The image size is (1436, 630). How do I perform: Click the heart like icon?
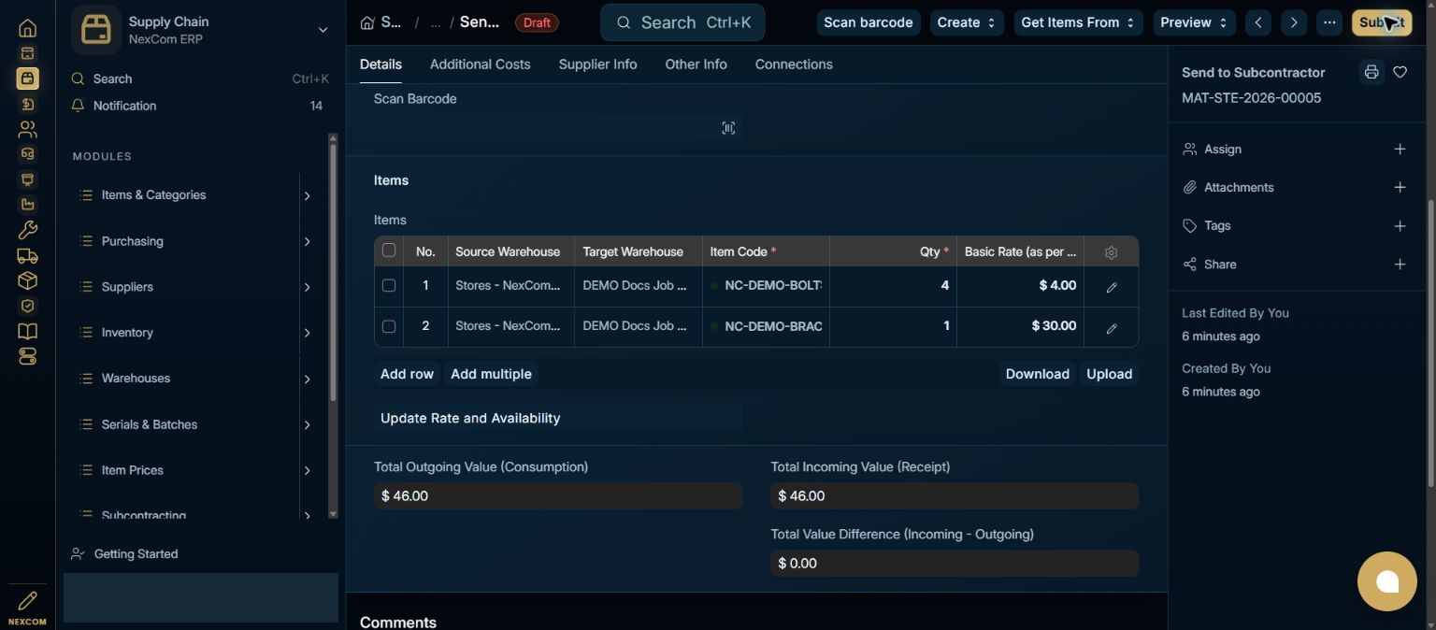pos(1400,72)
